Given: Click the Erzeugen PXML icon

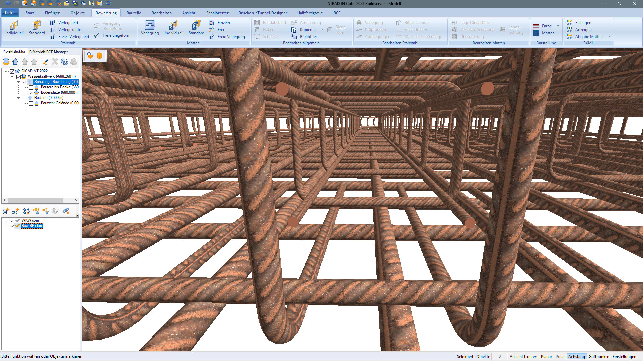Looking at the screenshot, I should pyautogui.click(x=569, y=23).
